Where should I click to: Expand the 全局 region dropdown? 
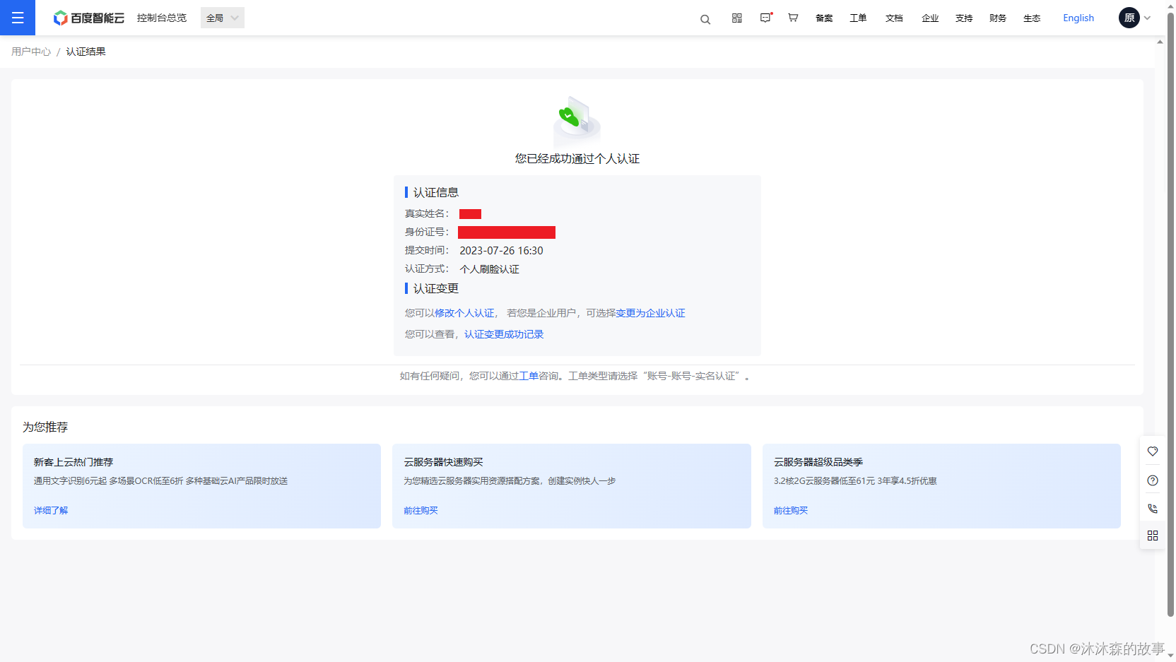pos(223,18)
